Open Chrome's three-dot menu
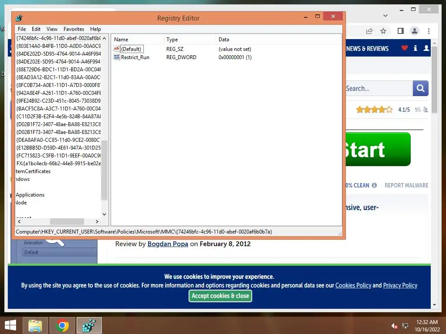446x334 pixels. click(x=429, y=31)
